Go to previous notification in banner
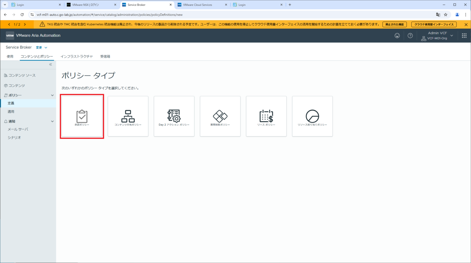 coord(9,24)
